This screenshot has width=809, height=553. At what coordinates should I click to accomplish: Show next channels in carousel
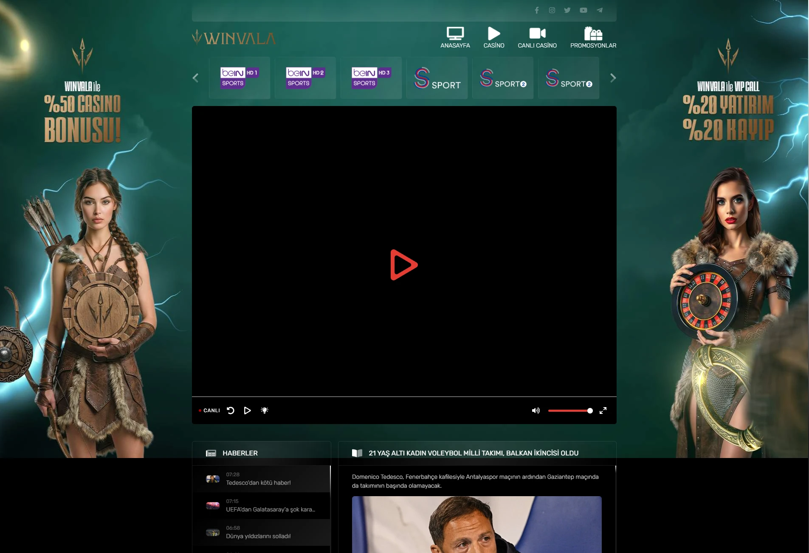tap(613, 78)
